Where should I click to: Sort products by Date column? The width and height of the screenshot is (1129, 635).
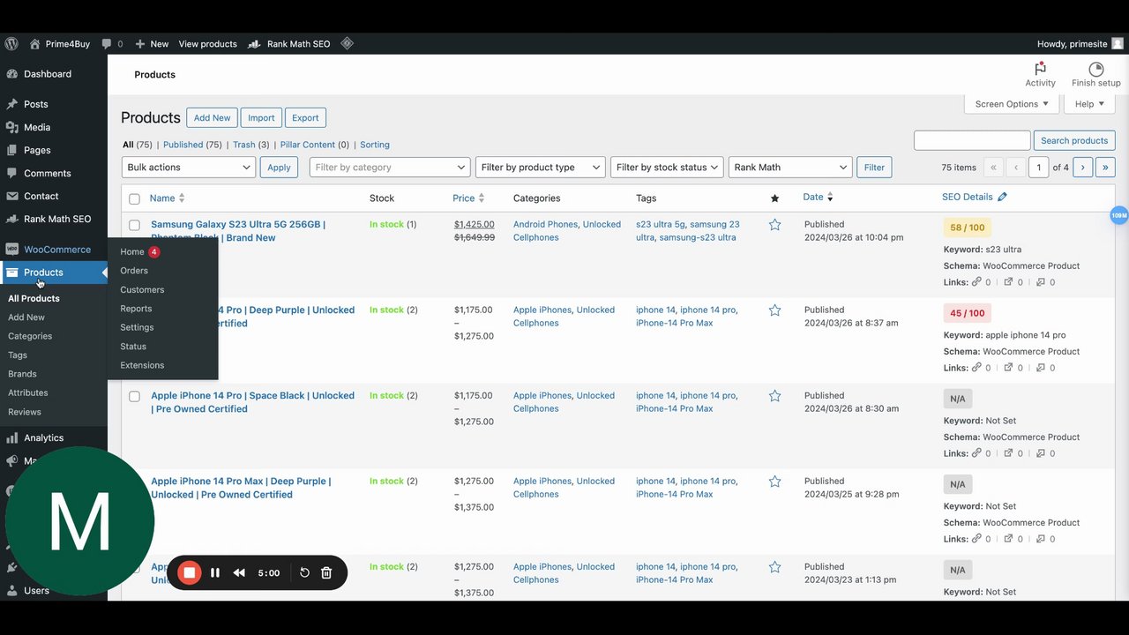coord(818,198)
